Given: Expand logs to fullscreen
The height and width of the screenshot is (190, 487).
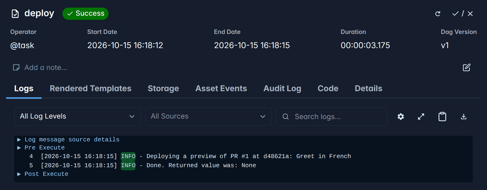Looking at the screenshot, I should click(x=421, y=117).
